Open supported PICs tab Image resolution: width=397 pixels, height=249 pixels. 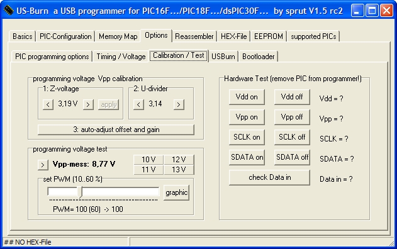click(x=313, y=36)
